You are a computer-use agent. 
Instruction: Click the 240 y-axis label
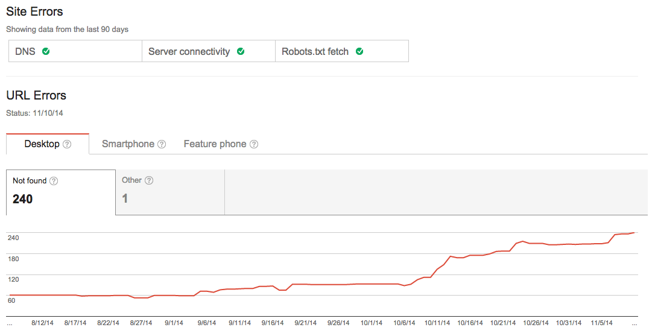tap(13, 238)
